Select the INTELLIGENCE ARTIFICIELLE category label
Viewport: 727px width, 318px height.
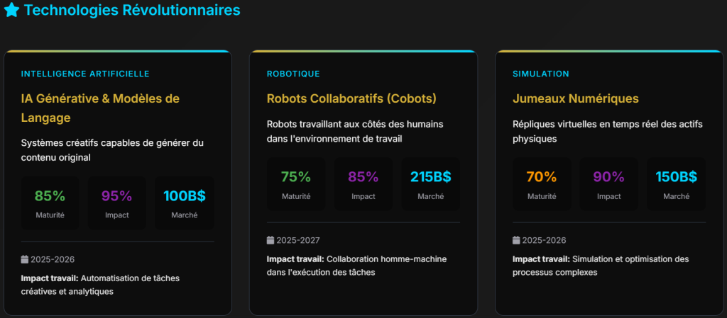click(85, 74)
